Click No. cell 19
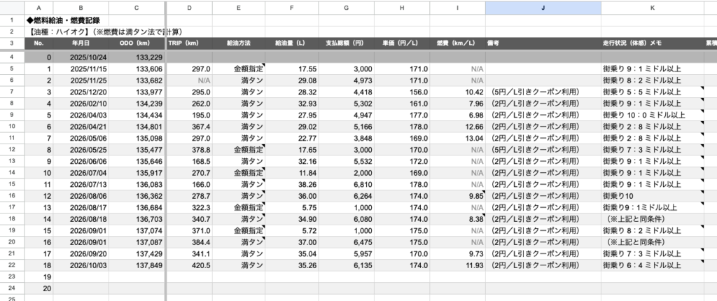 (x=38, y=276)
